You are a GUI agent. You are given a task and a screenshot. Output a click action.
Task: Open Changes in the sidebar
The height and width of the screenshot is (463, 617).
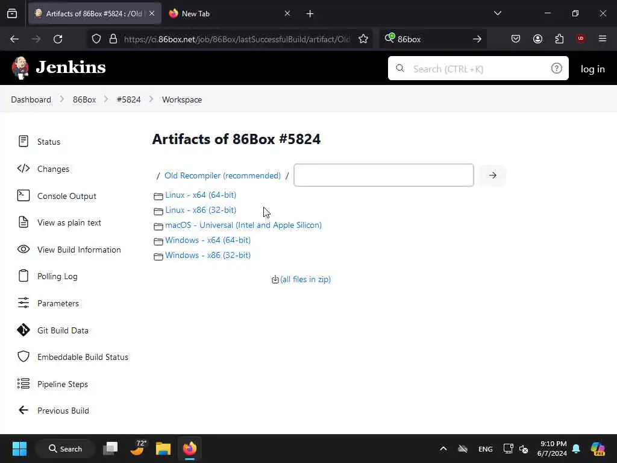coord(43,169)
